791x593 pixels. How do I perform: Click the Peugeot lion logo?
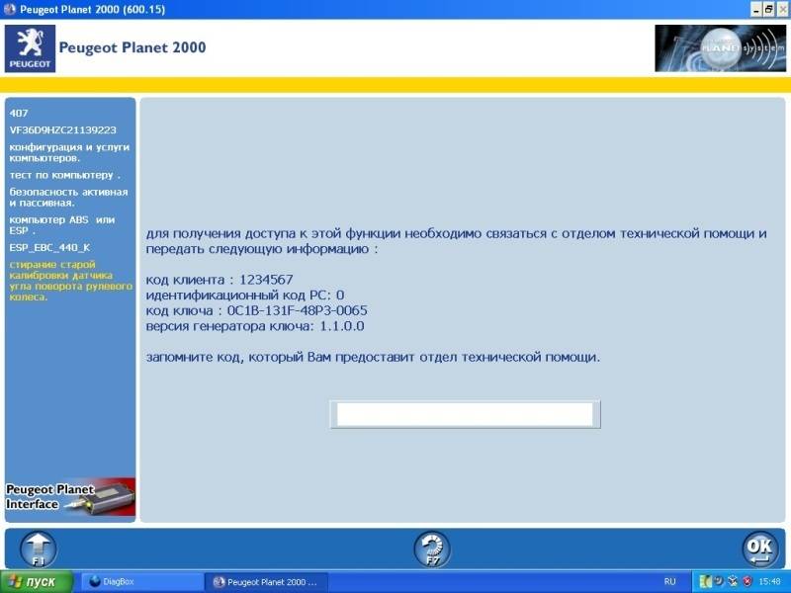31,48
